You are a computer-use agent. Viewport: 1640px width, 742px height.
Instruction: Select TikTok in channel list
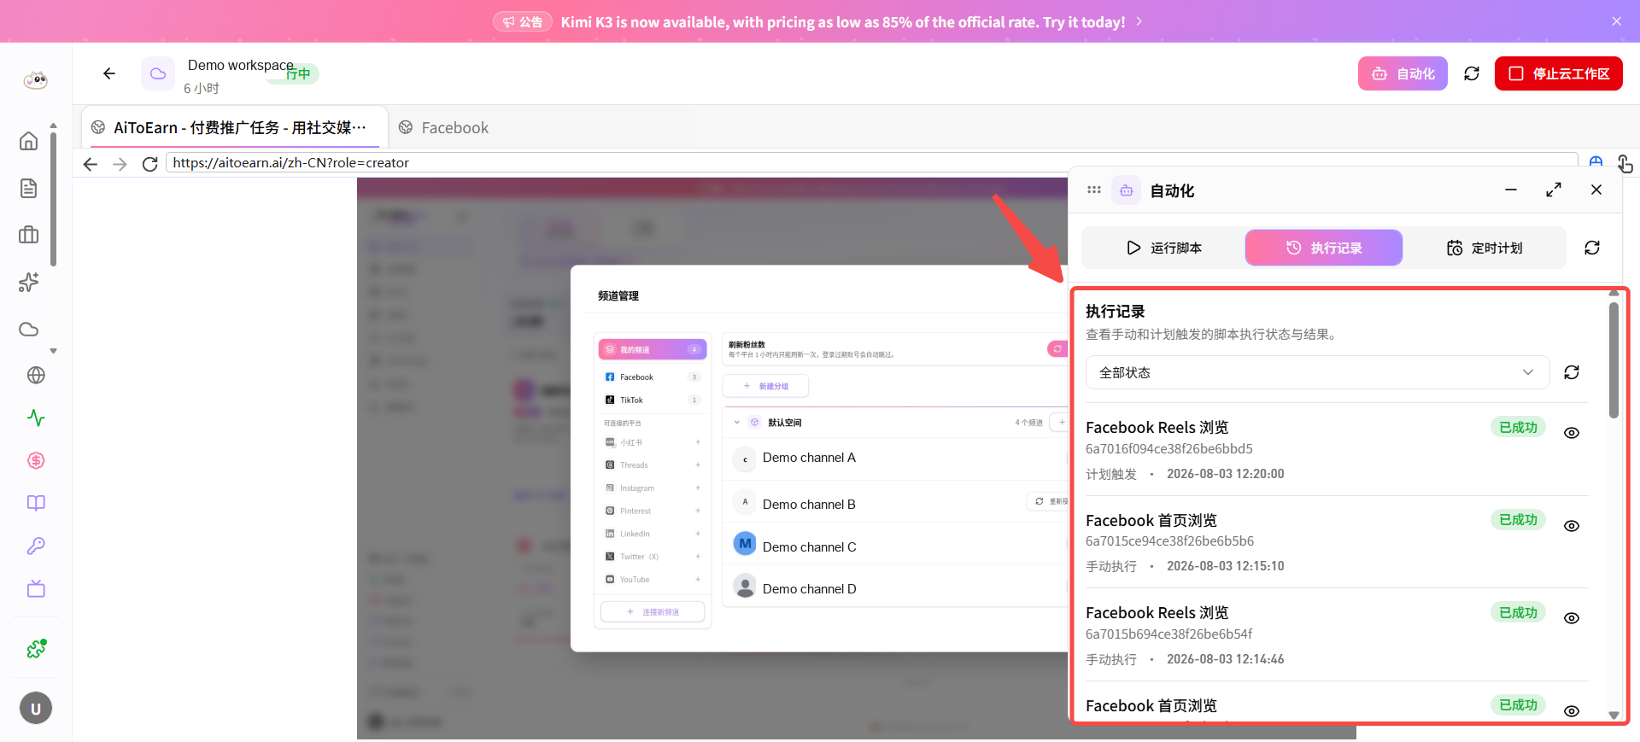tap(653, 400)
